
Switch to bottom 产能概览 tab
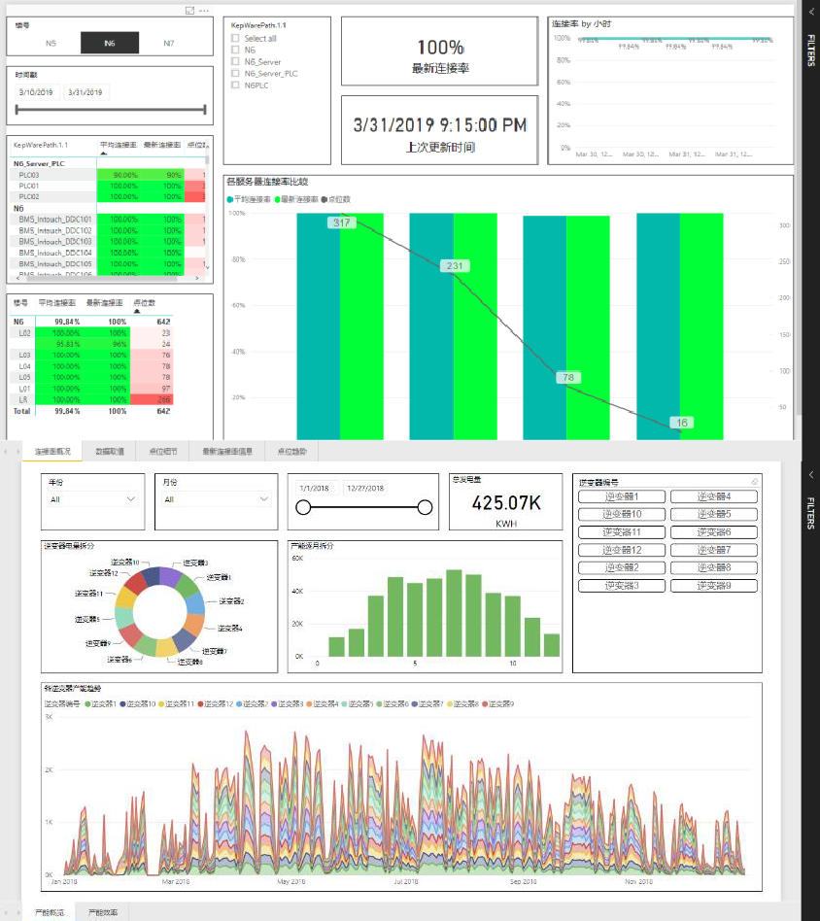[50, 912]
